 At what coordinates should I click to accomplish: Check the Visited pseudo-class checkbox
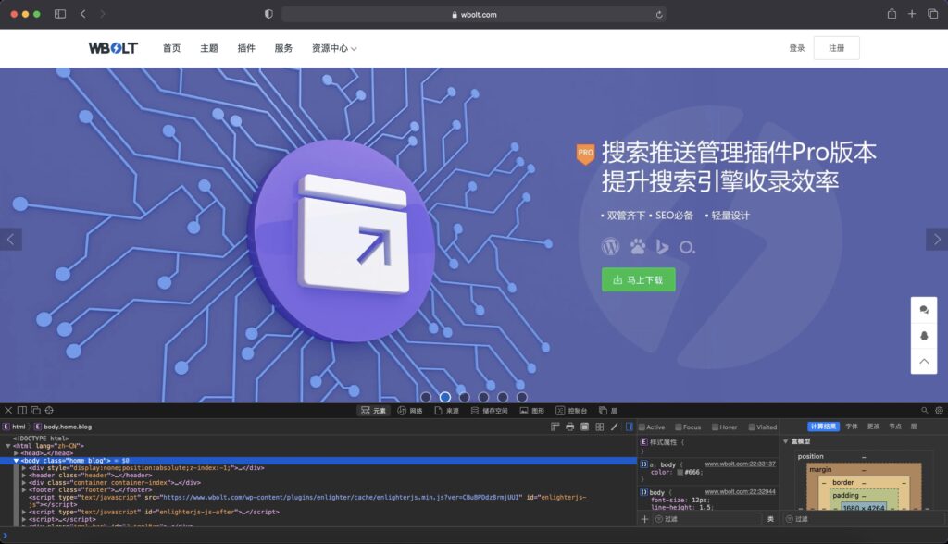751,427
